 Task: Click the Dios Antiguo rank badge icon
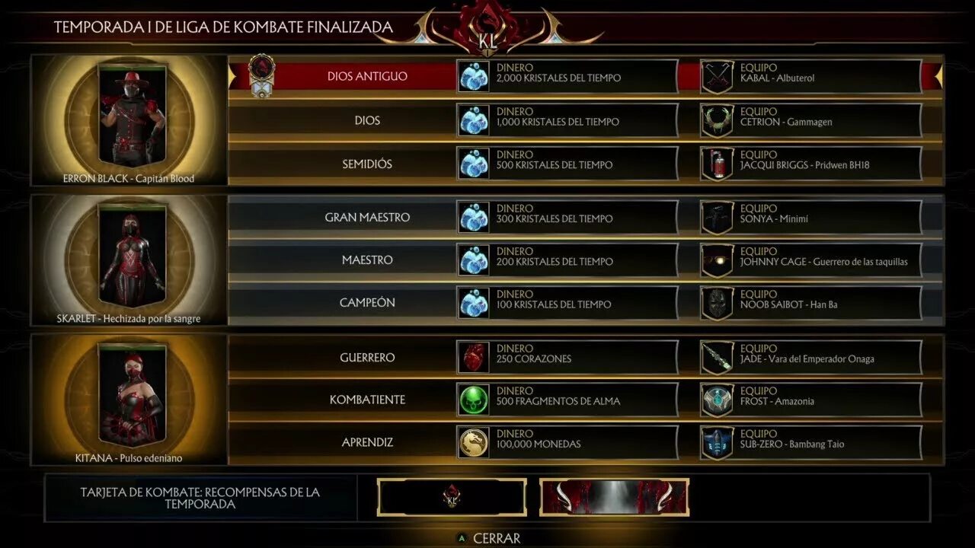click(x=262, y=76)
